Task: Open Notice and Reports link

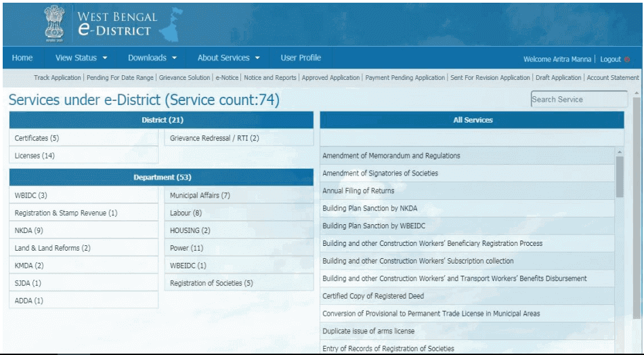Action: 270,78
